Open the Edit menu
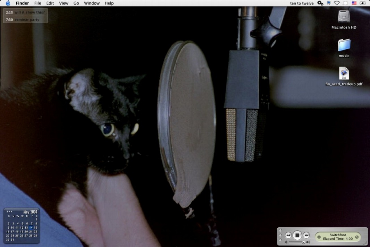 tap(50, 3)
